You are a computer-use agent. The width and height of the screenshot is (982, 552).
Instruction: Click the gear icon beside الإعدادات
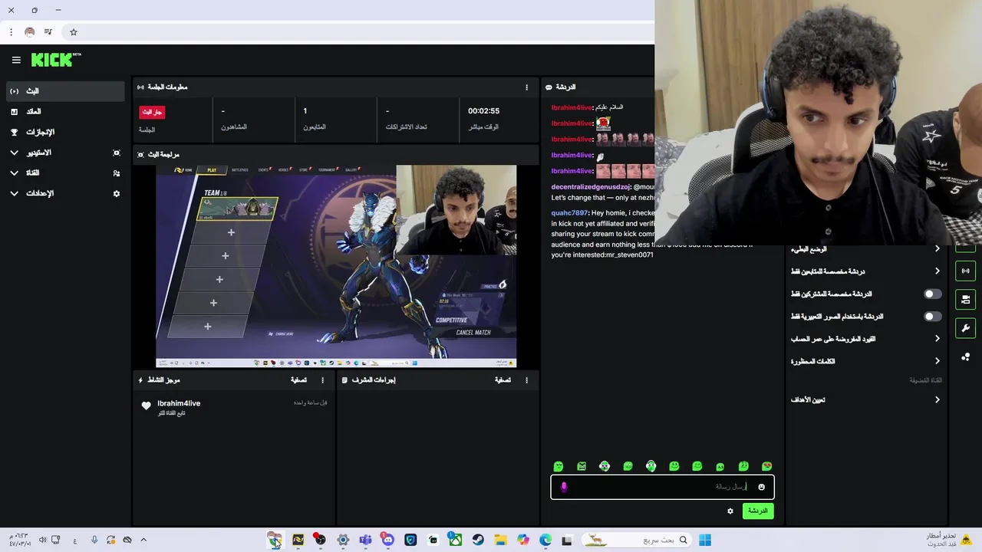pyautogui.click(x=117, y=194)
